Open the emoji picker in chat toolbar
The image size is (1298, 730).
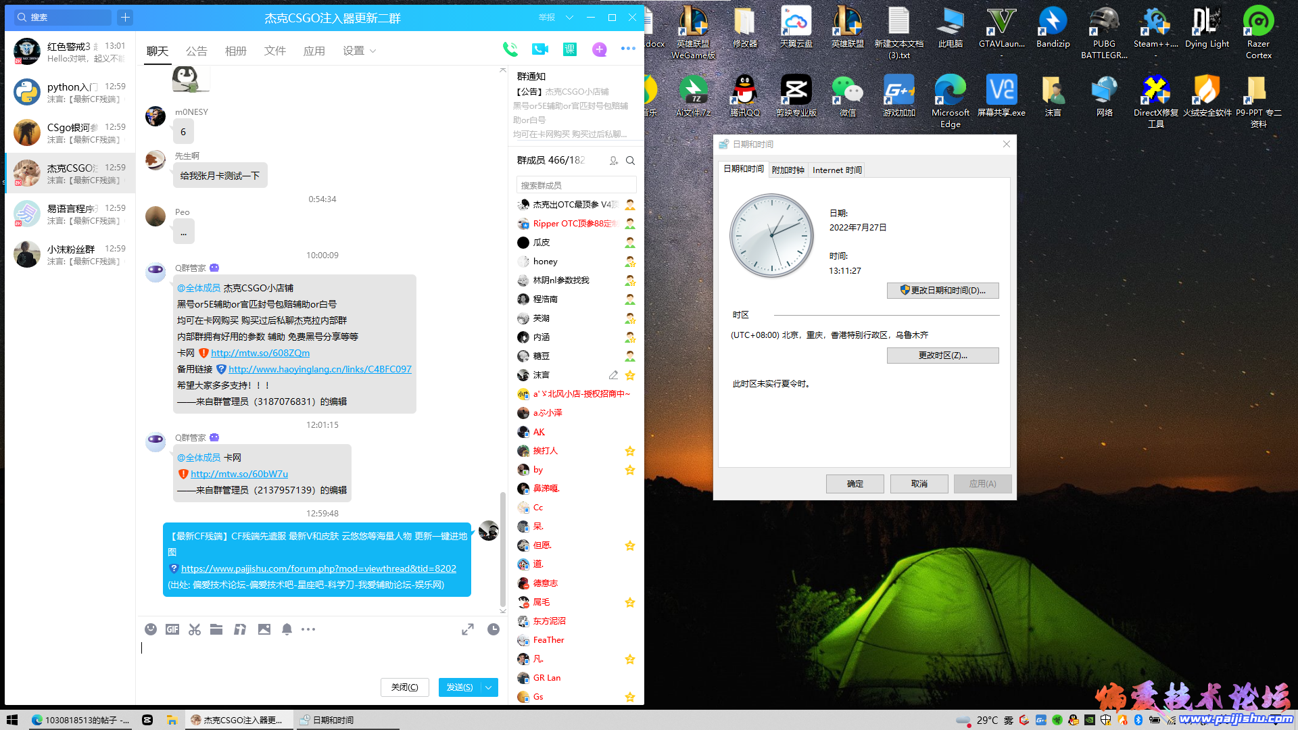pos(151,629)
